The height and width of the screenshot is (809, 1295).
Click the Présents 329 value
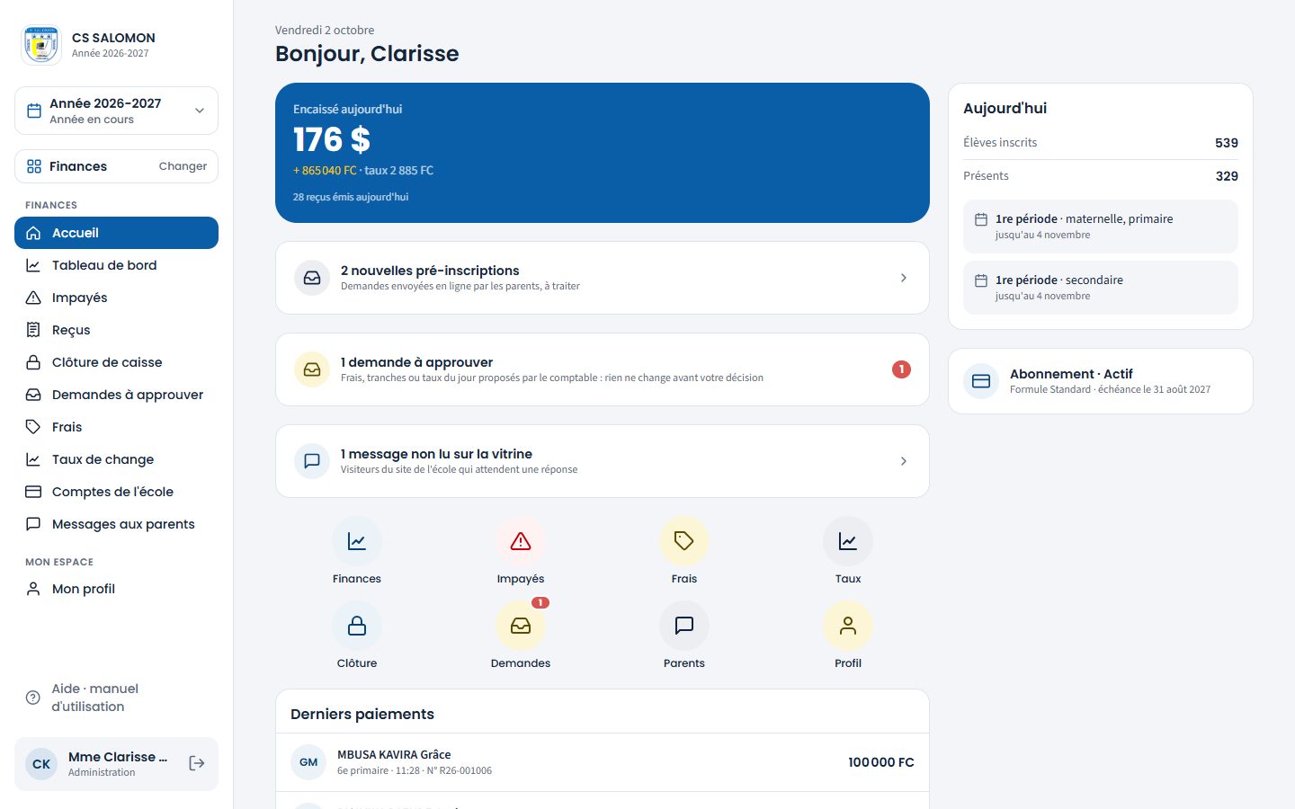tap(1227, 176)
